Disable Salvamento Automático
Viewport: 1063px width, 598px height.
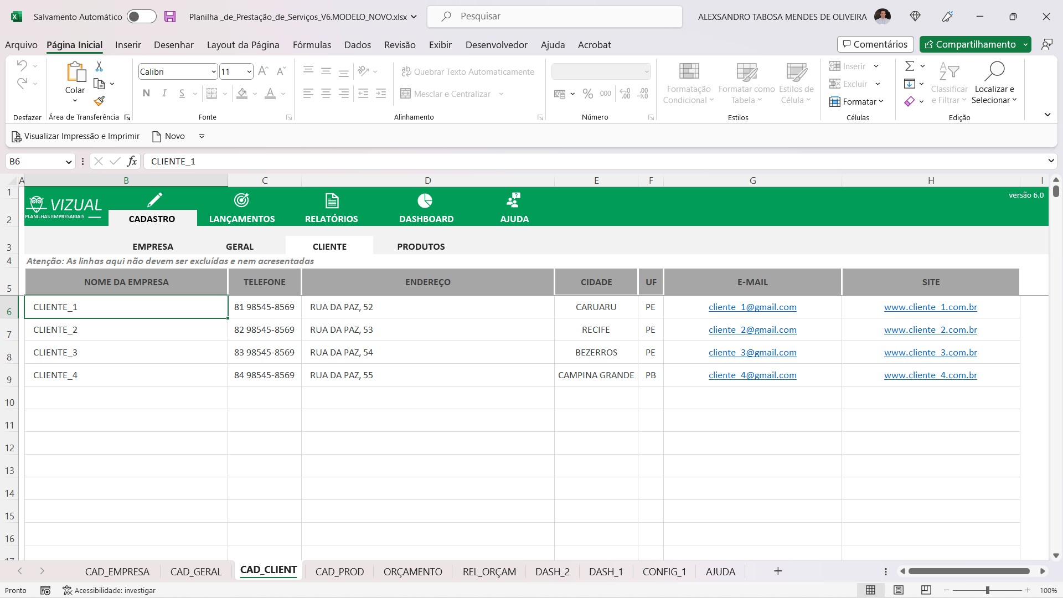[x=142, y=17]
